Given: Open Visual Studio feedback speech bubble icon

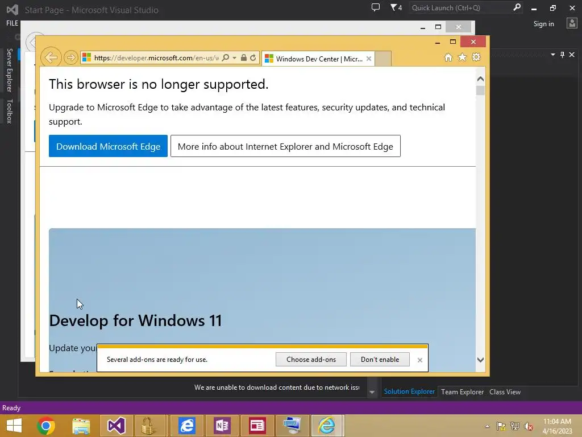Looking at the screenshot, I should (376, 7).
